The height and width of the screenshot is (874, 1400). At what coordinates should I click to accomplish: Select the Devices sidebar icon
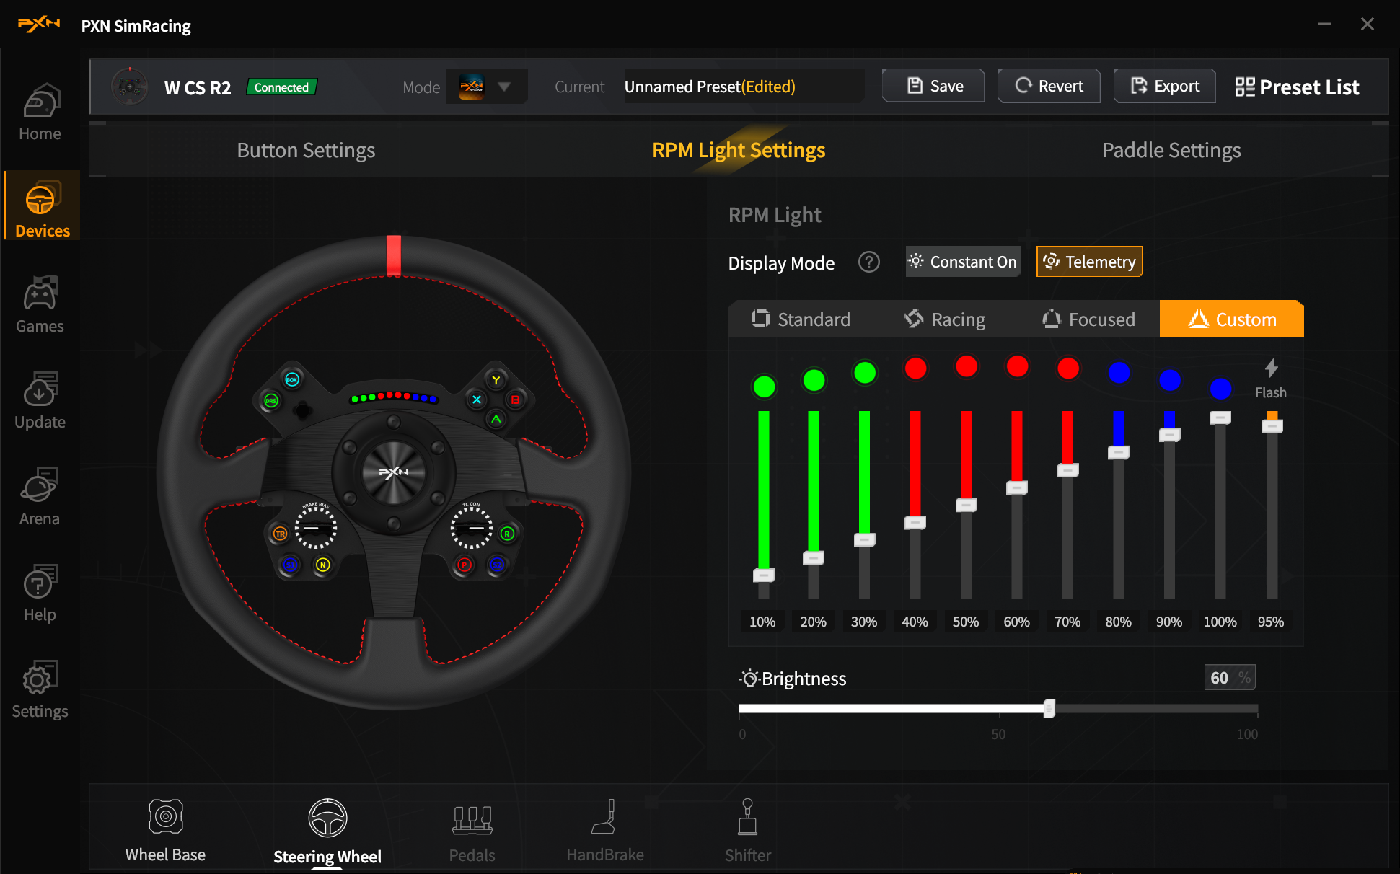pos(41,207)
